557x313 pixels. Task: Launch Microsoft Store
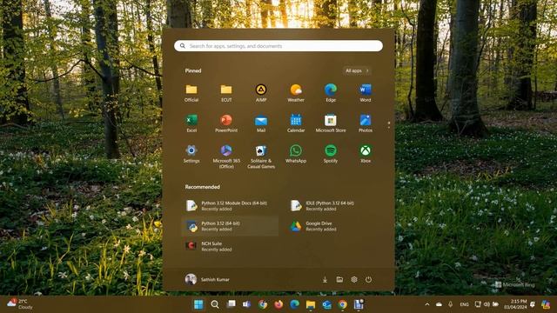[331, 123]
